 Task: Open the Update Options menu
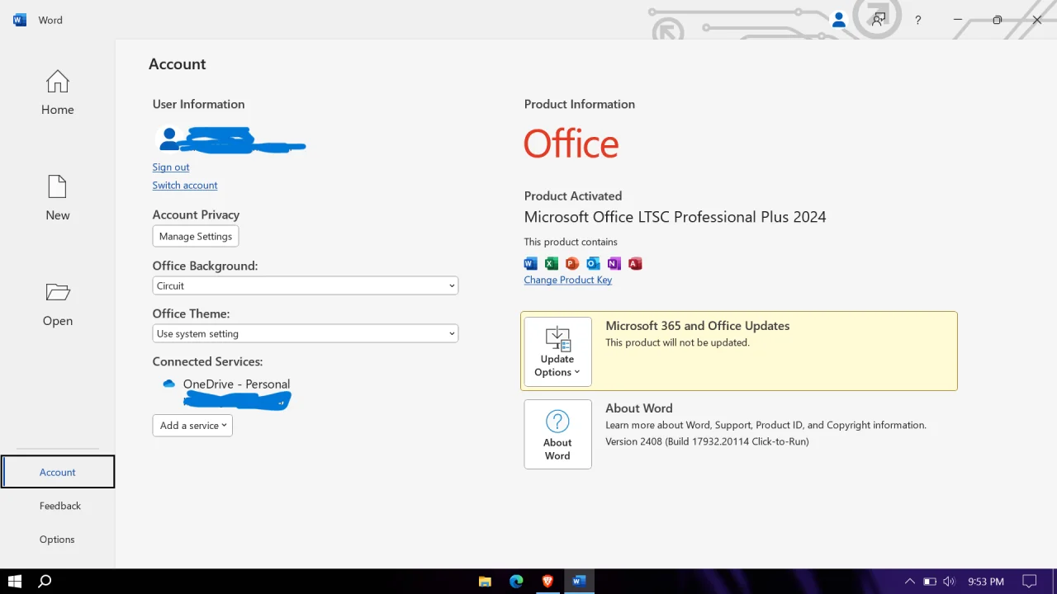coord(557,352)
